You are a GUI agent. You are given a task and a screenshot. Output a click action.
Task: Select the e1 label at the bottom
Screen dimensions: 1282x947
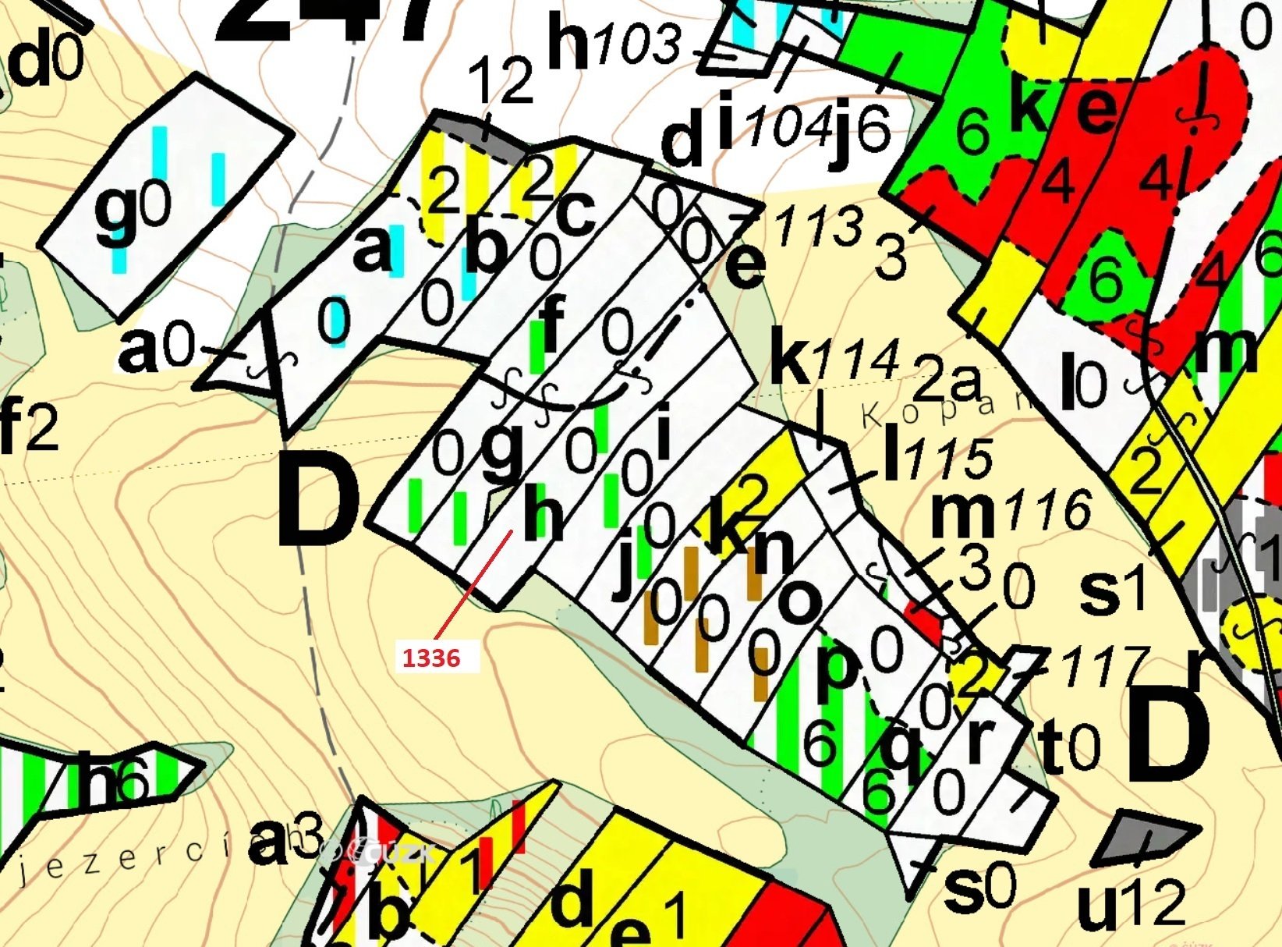[x=650, y=921]
